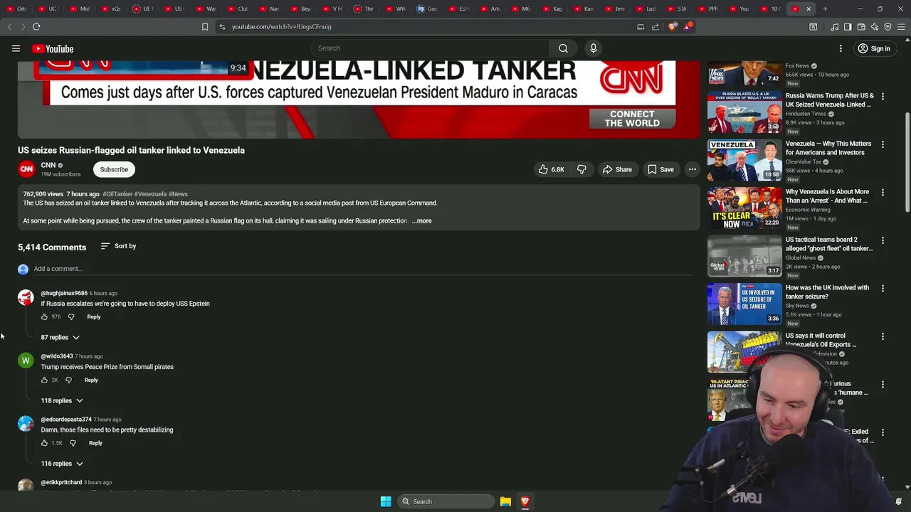Open the #Venezuela hashtag link

[150, 194]
